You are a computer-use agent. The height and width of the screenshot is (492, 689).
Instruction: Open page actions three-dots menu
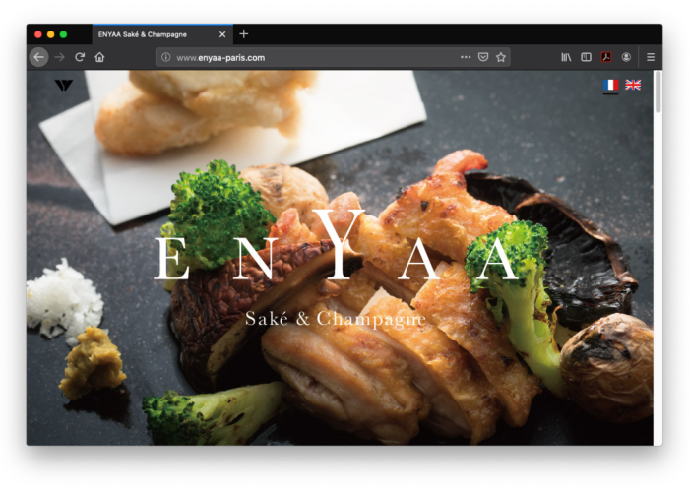(x=466, y=57)
